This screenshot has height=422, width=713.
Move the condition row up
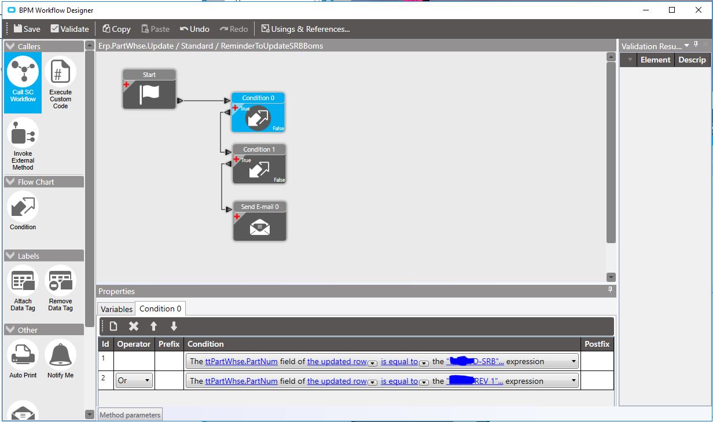tap(153, 326)
